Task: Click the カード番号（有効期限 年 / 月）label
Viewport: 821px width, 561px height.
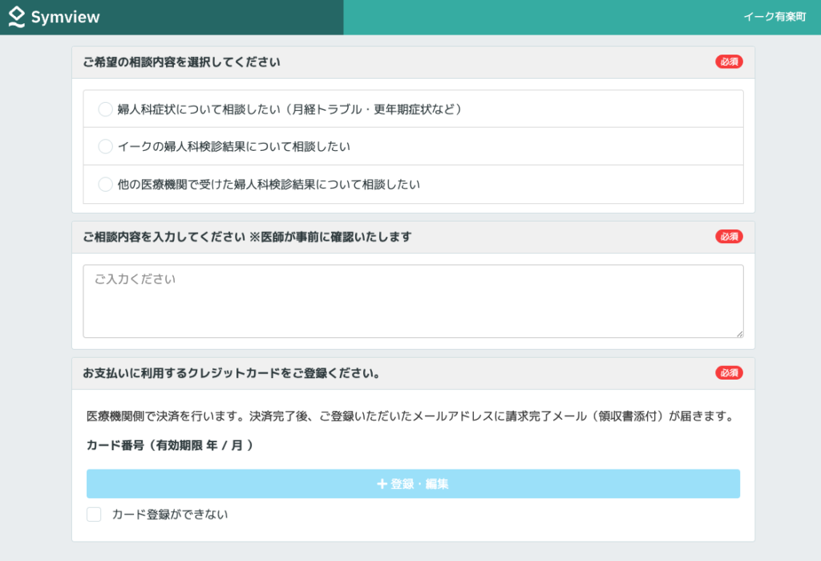Action: pyautogui.click(x=170, y=445)
